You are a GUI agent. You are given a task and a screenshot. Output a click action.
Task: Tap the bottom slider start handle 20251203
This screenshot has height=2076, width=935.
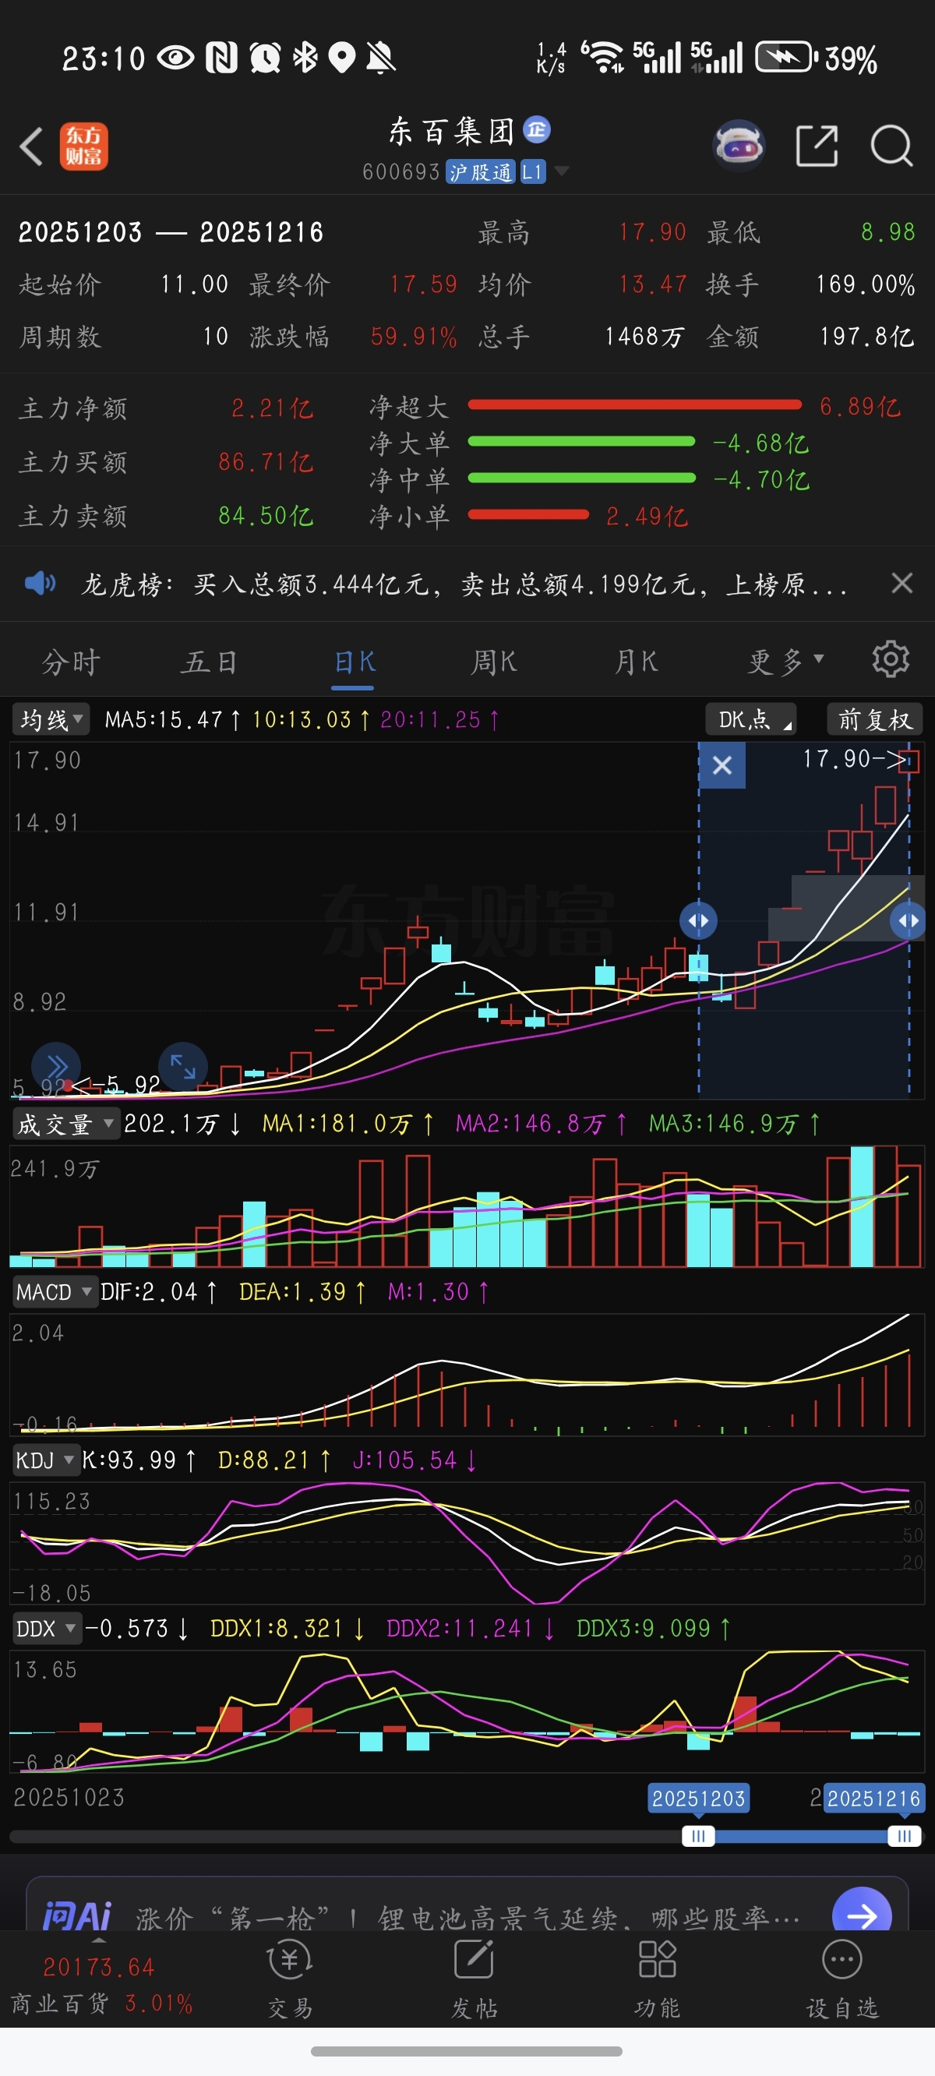click(698, 1836)
